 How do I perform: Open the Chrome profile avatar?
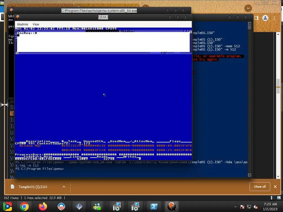[265, 18]
